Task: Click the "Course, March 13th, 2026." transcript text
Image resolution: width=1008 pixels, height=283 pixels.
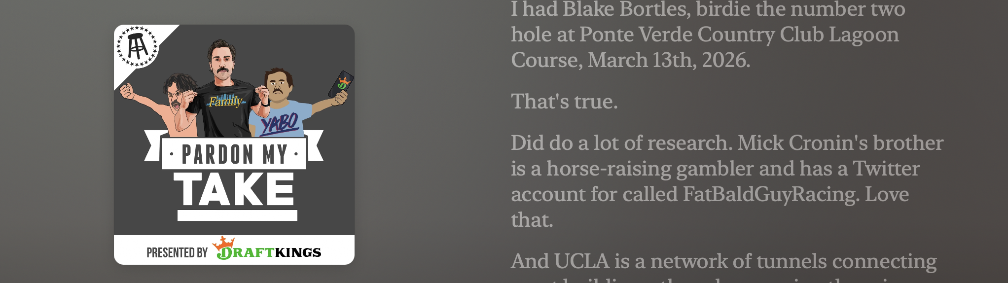Action: click(630, 60)
